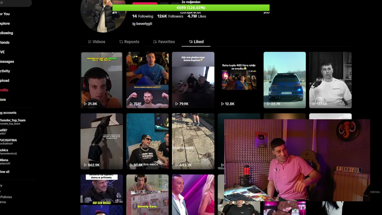Select the Liked tab
Viewport: 382px width, 215px height.
coord(196,42)
